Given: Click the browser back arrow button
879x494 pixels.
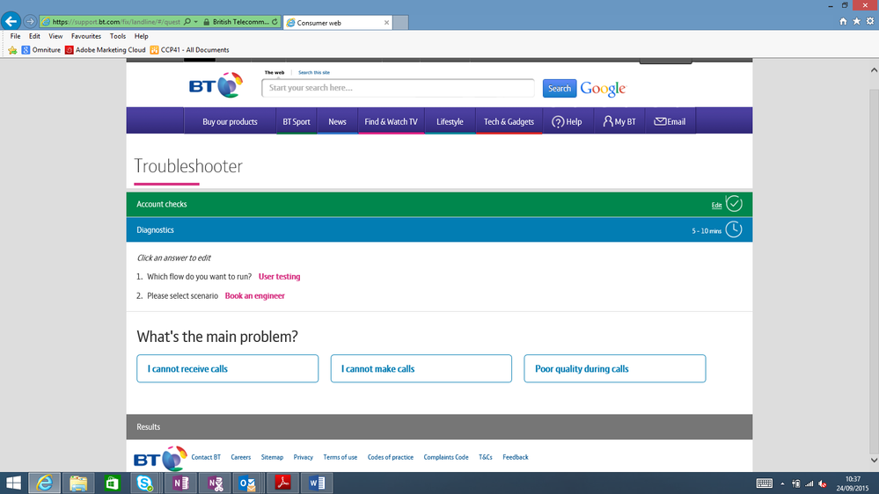Looking at the screenshot, I should click(11, 21).
